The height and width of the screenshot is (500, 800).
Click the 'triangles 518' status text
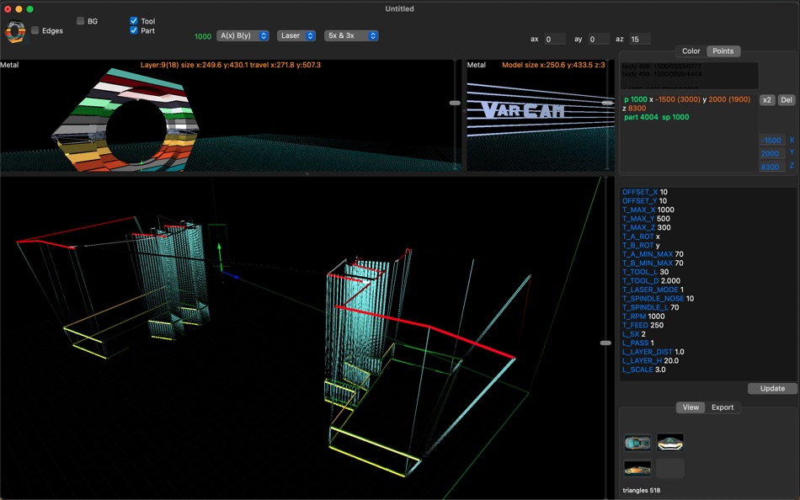[642, 491]
